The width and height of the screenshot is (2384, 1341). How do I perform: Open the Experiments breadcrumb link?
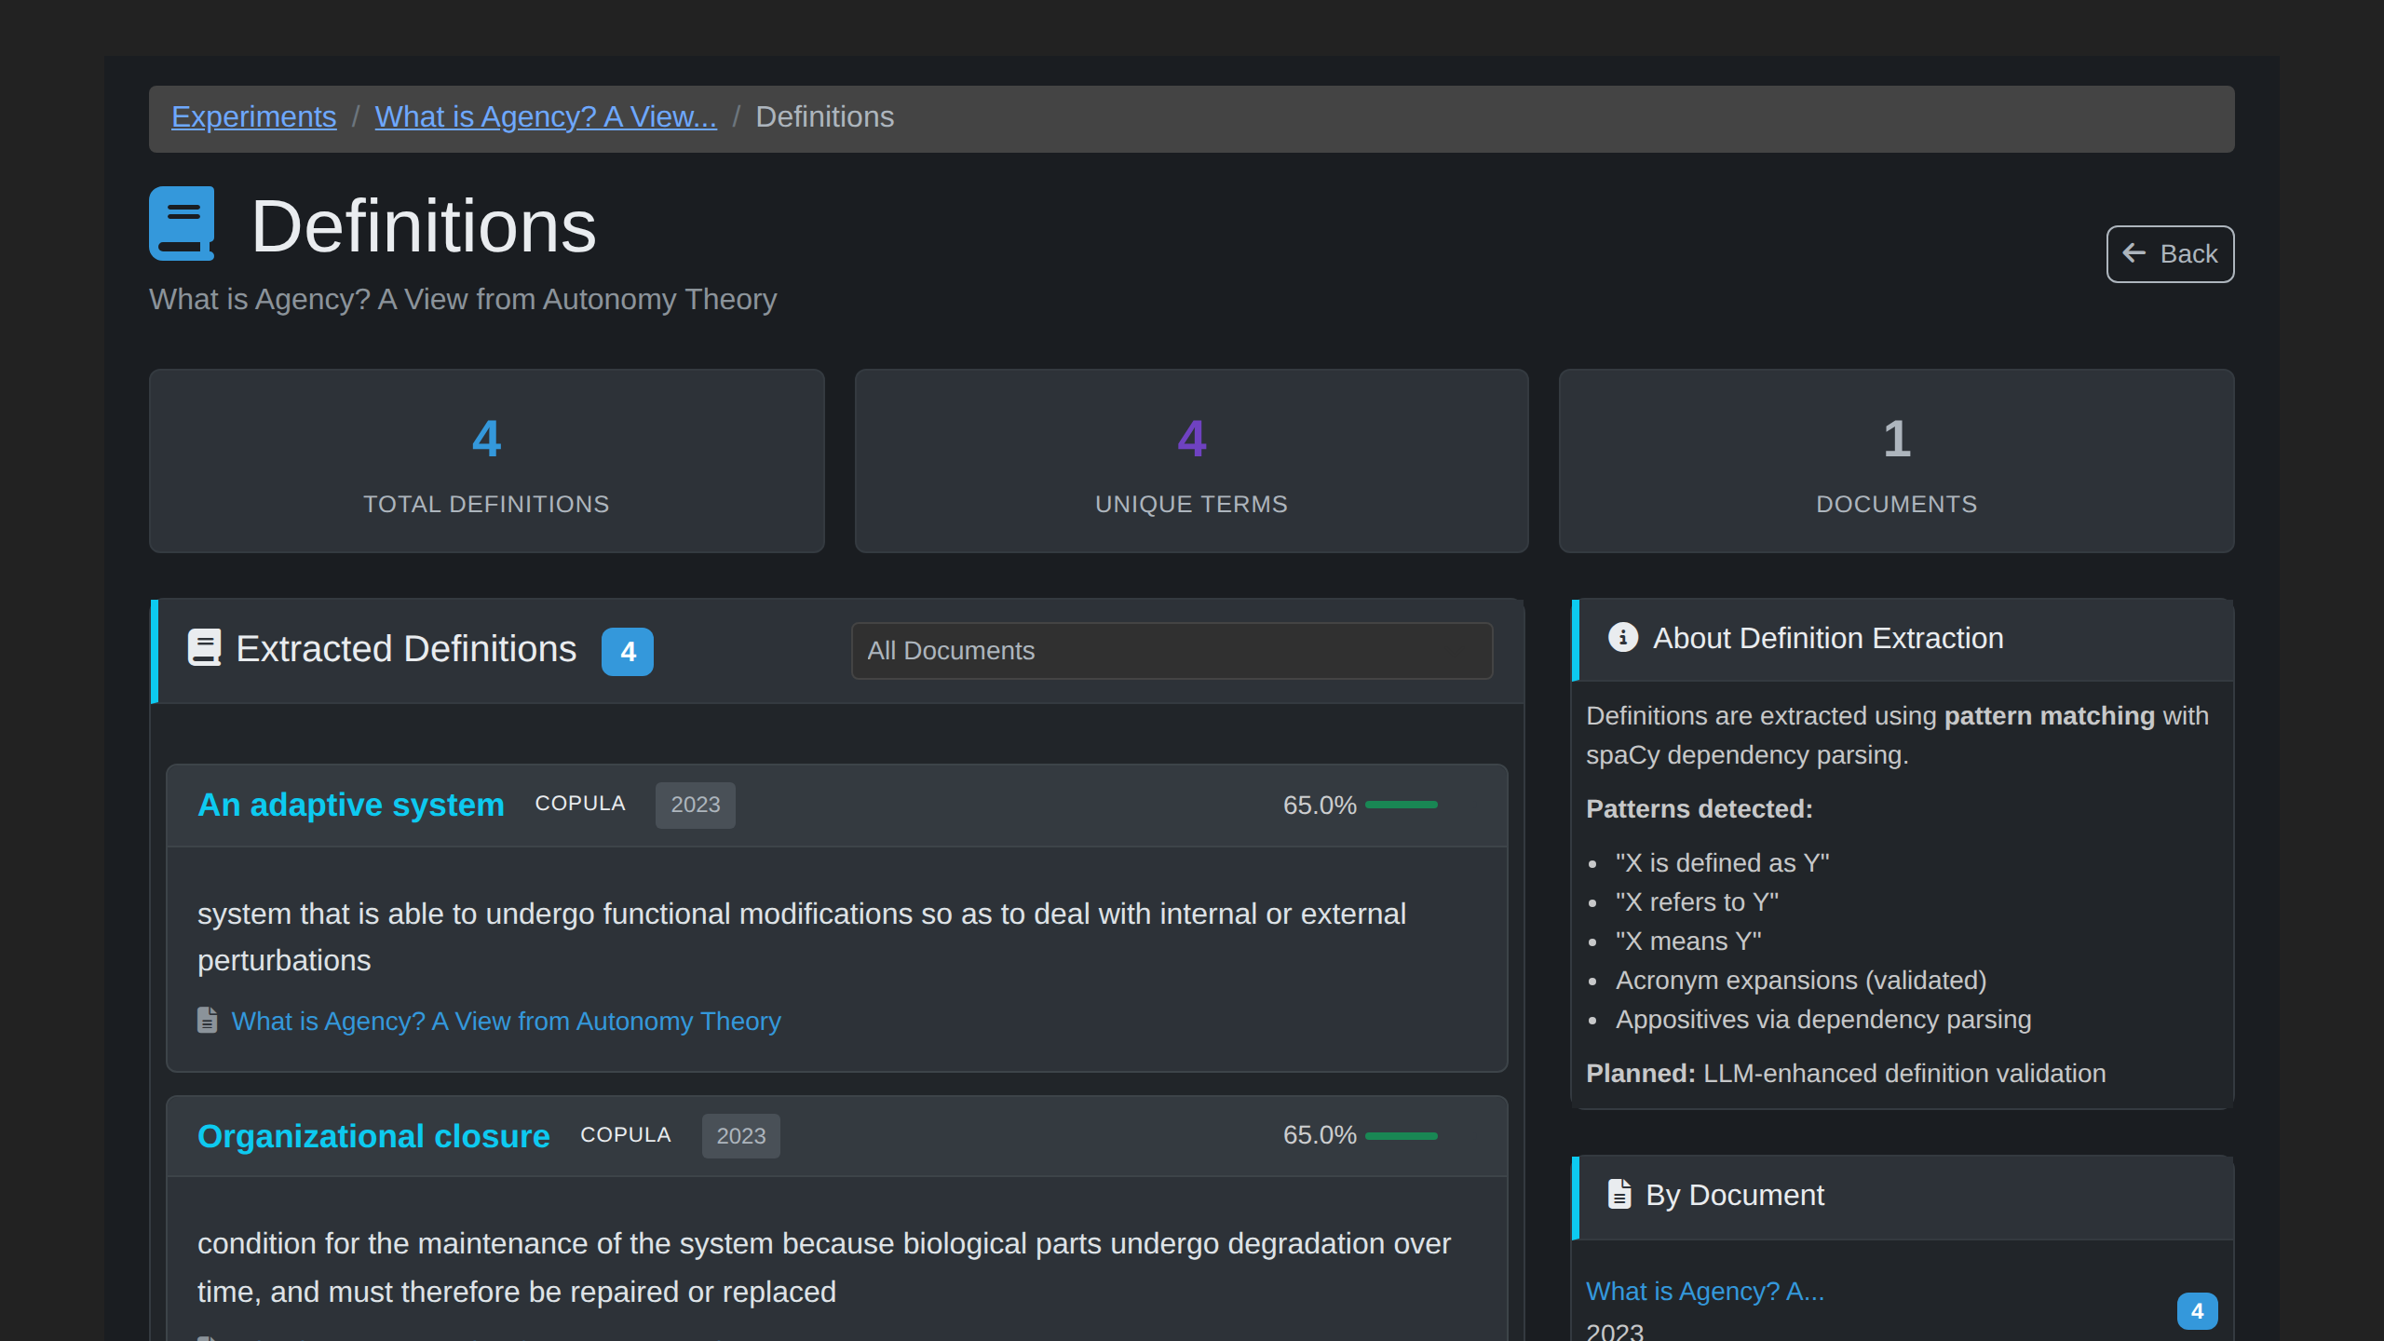click(x=253, y=117)
